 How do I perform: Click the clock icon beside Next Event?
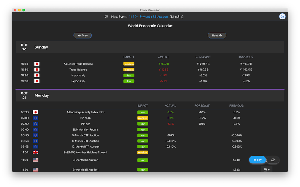point(106,16)
